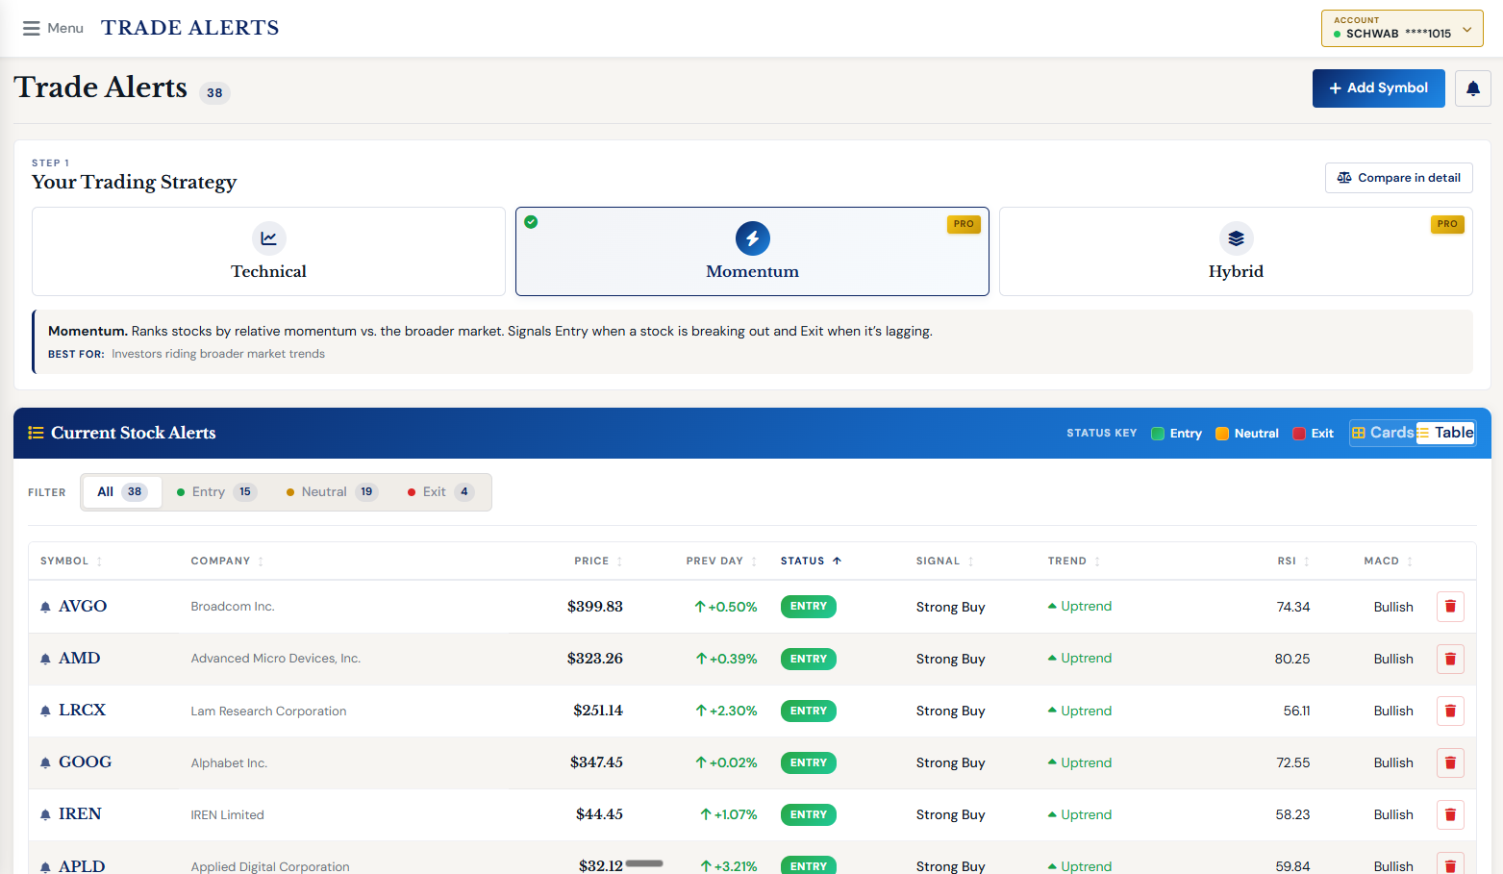The image size is (1503, 874).
Task: Switch view to Cards
Action: tap(1383, 433)
